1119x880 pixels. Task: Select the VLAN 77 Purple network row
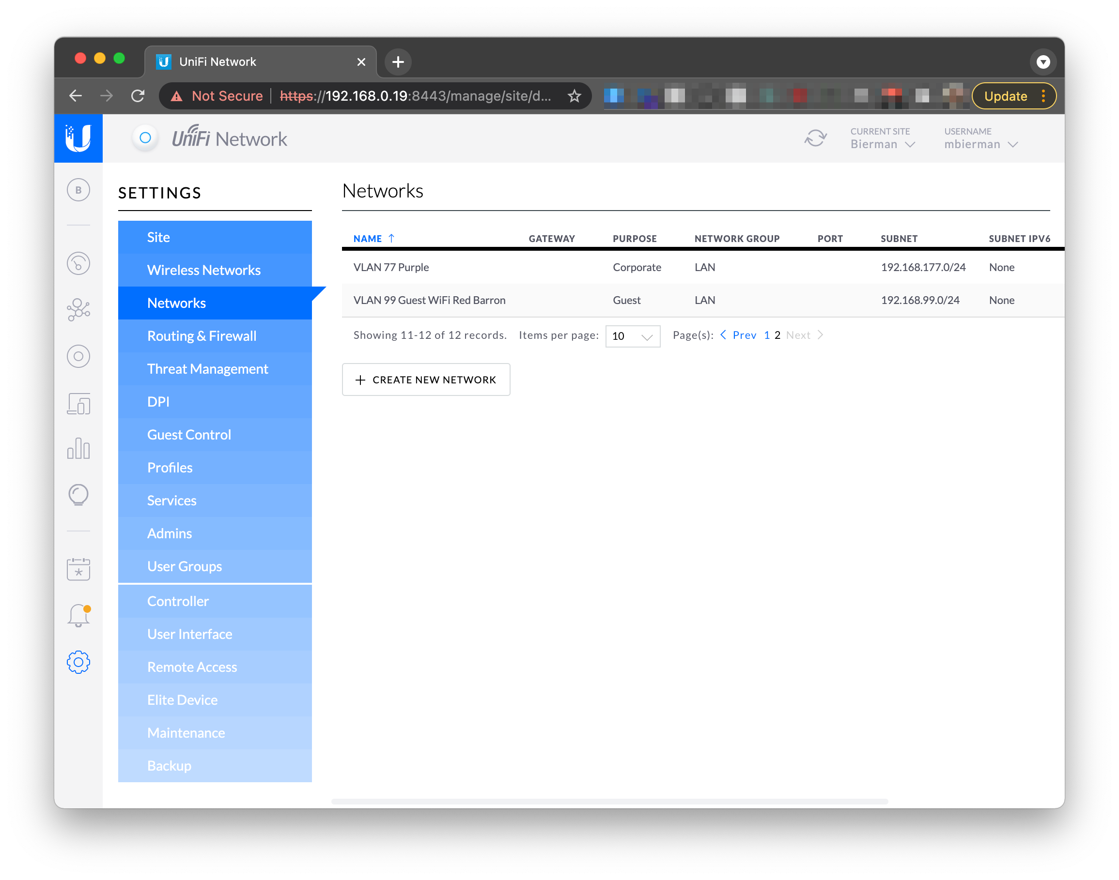[391, 267]
